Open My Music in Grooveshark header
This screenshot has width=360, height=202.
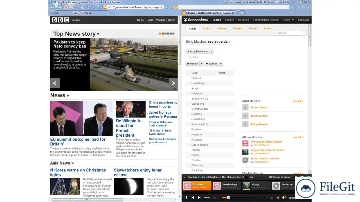point(243,20)
